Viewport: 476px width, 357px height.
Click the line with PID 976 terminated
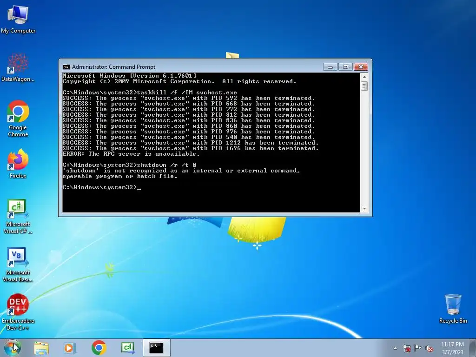click(x=189, y=132)
